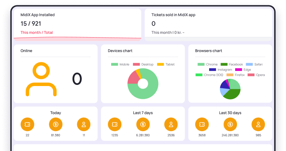Click Today's user icon above 11
Viewport: 286px width, 151px height.
[x=84, y=124]
